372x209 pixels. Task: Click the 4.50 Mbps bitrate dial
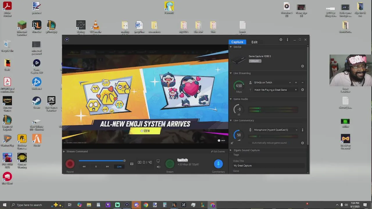tap(239, 86)
